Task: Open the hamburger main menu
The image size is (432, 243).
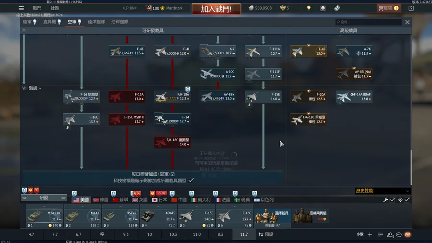Action: [21, 8]
